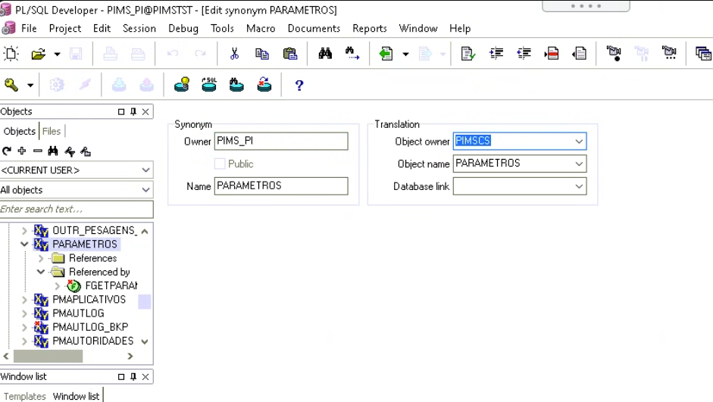Click the Enter search text field

(x=77, y=210)
